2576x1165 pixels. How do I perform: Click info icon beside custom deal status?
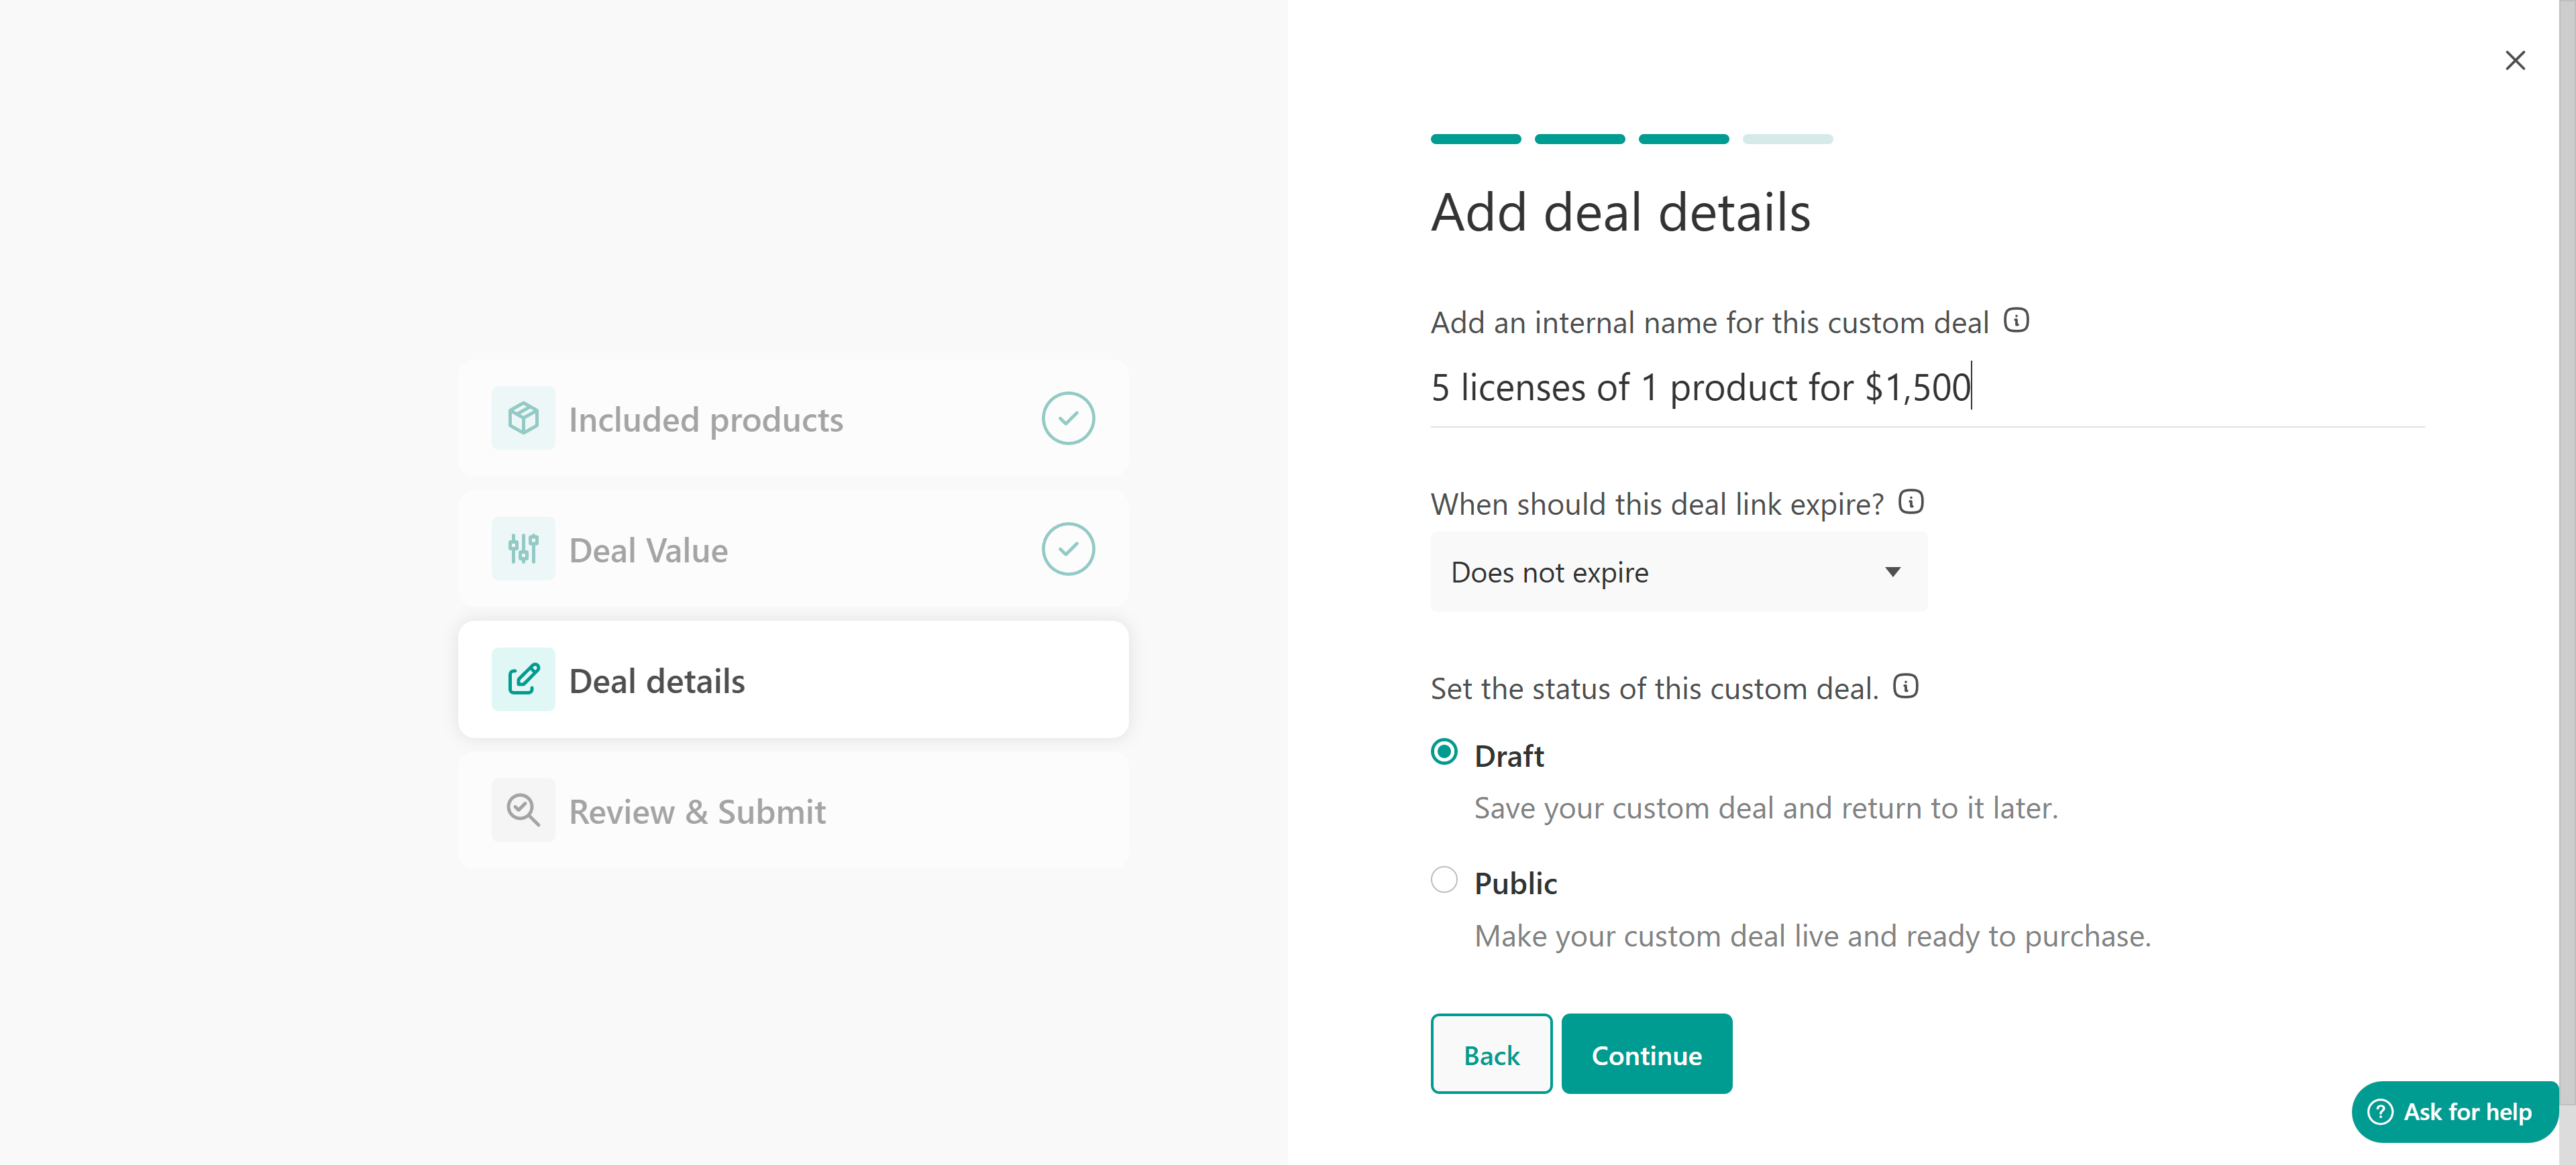(1905, 686)
